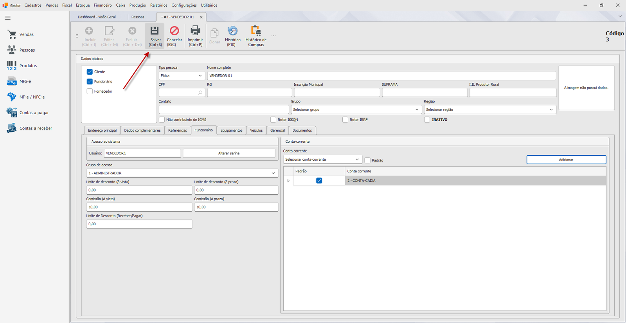Switch to the Dados complementares tab
626x323 pixels.
tap(142, 131)
